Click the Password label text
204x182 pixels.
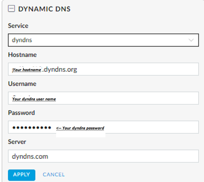tap(21, 113)
